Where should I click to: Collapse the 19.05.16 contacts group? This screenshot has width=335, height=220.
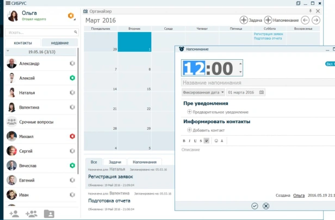[x=8, y=51]
